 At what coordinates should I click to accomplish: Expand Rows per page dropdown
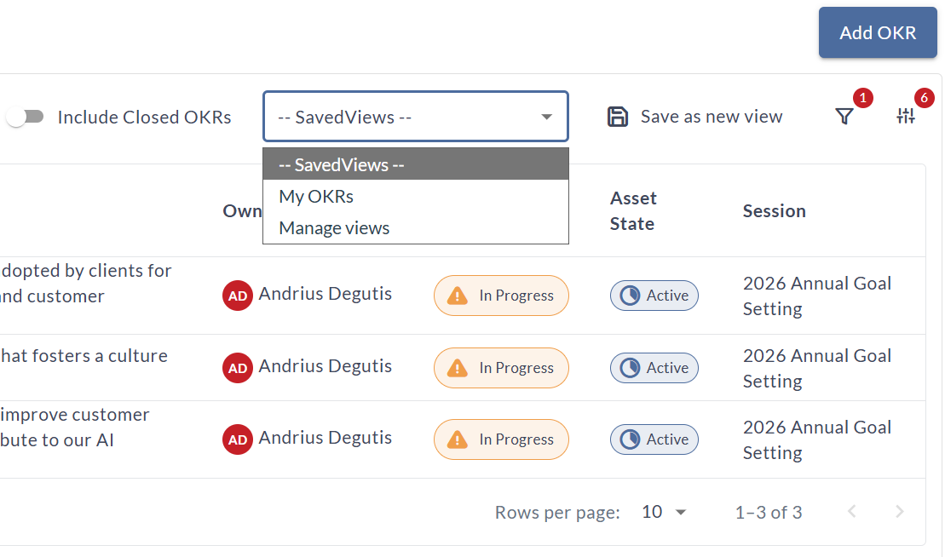tap(665, 512)
